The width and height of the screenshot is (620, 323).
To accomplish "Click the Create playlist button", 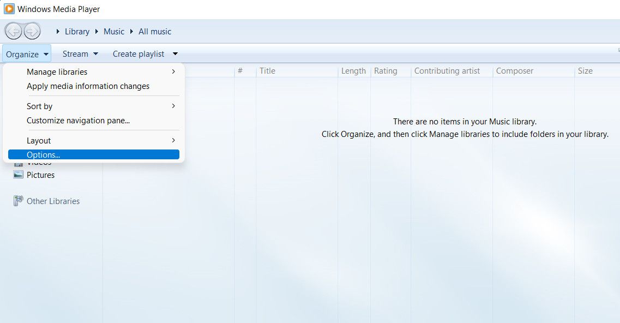I will point(139,54).
